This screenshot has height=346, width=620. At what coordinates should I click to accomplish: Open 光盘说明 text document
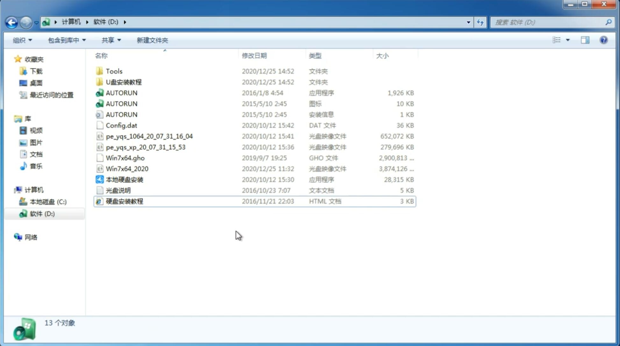click(x=118, y=190)
